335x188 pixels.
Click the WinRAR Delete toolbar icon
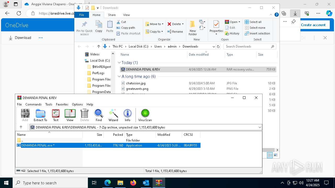click(x=85, y=115)
